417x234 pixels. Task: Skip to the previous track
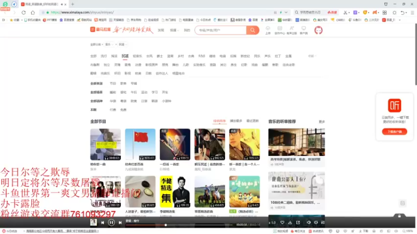click(x=103, y=223)
